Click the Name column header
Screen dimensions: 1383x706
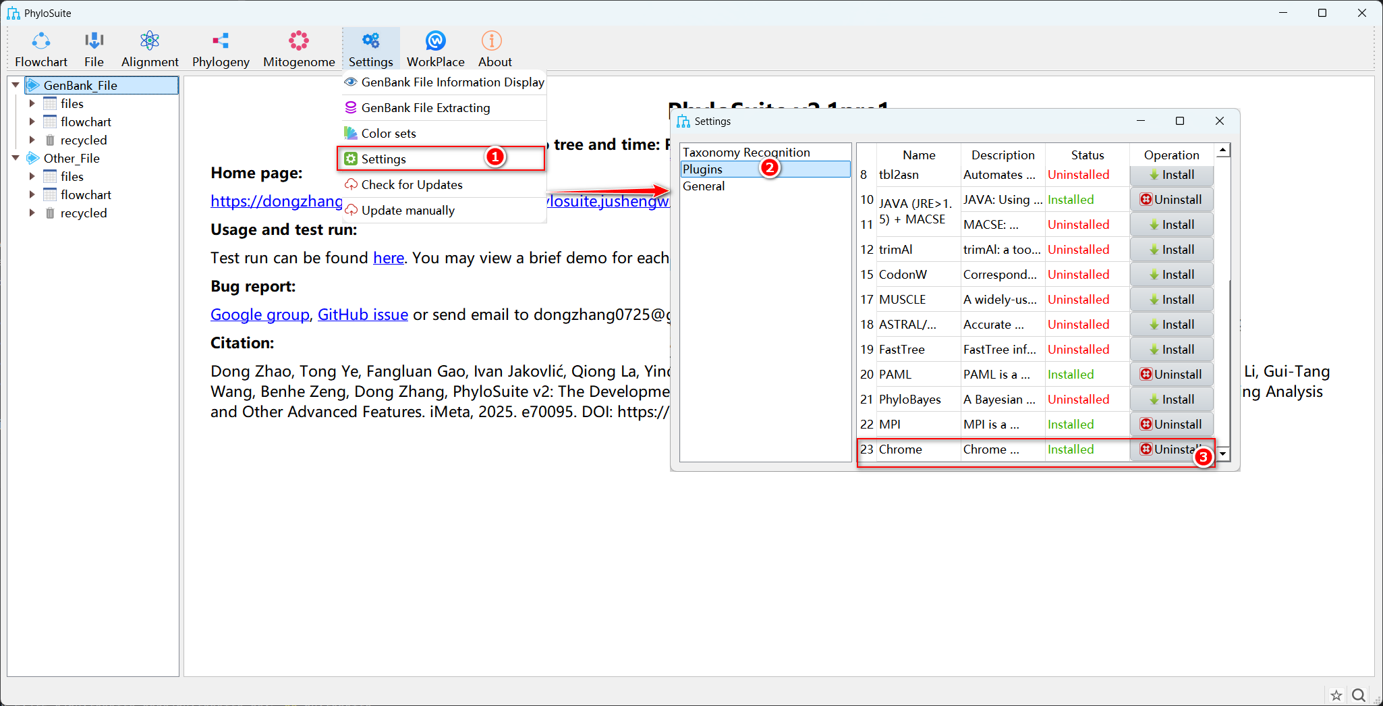tap(919, 155)
